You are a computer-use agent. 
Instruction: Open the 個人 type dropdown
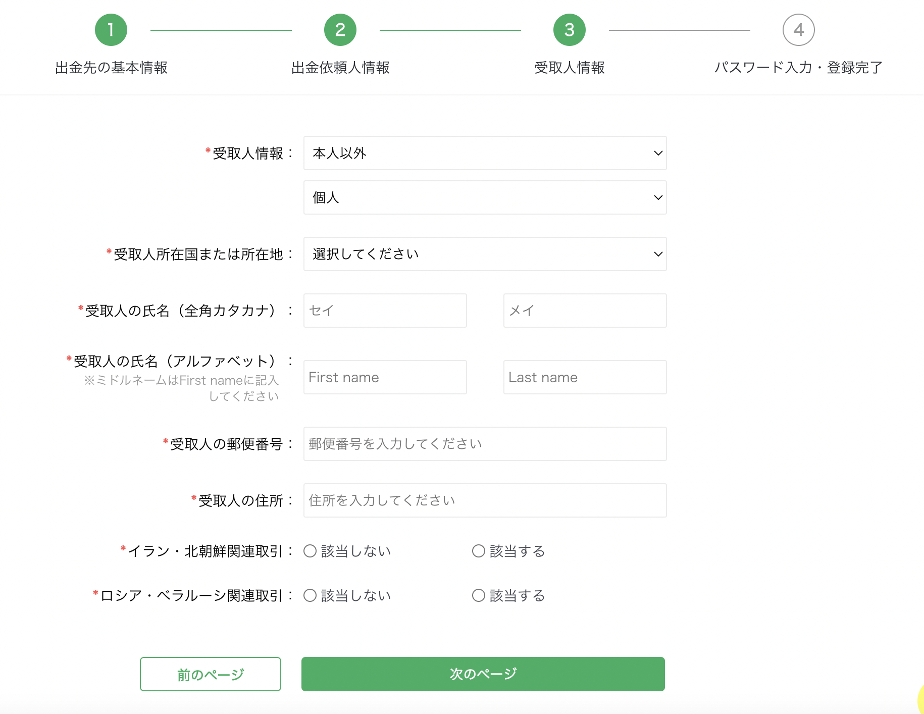[x=485, y=197]
